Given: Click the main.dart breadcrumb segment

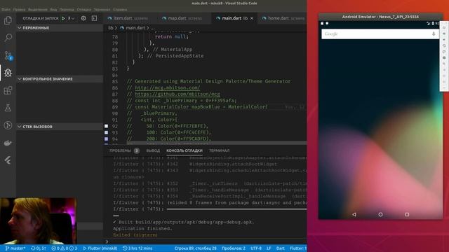Looking at the screenshot, I should [x=133, y=28].
